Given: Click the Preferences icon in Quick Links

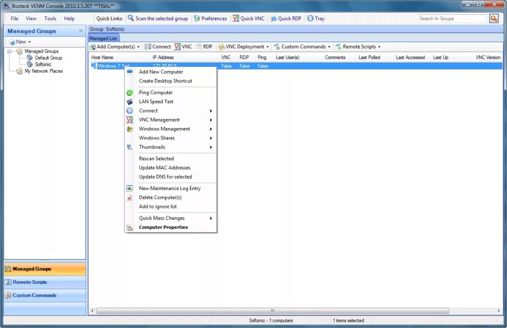Looking at the screenshot, I should 197,18.
